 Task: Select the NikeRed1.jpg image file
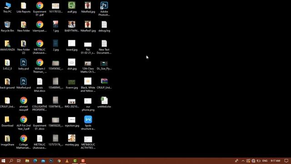88,26
